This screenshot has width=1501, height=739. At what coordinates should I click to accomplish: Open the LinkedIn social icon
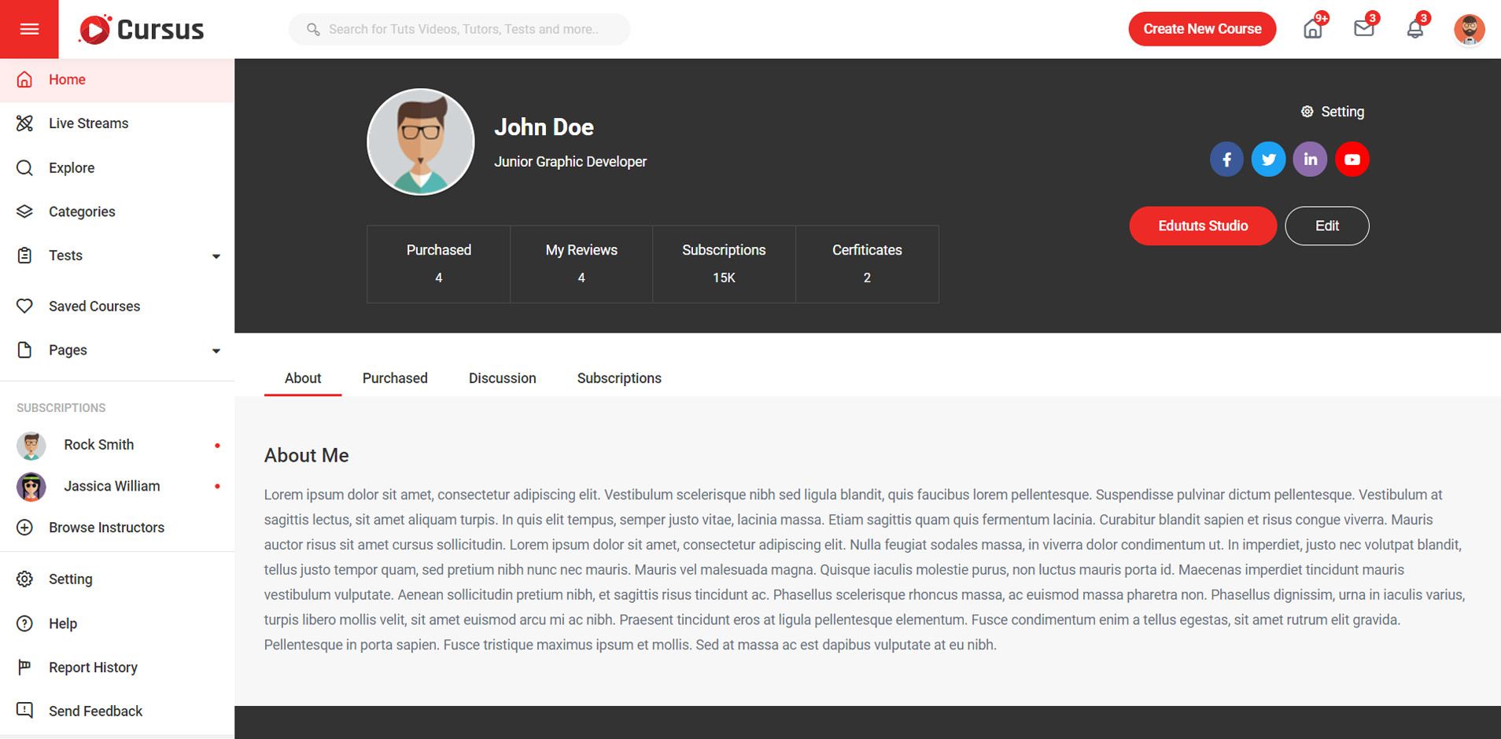(x=1309, y=160)
